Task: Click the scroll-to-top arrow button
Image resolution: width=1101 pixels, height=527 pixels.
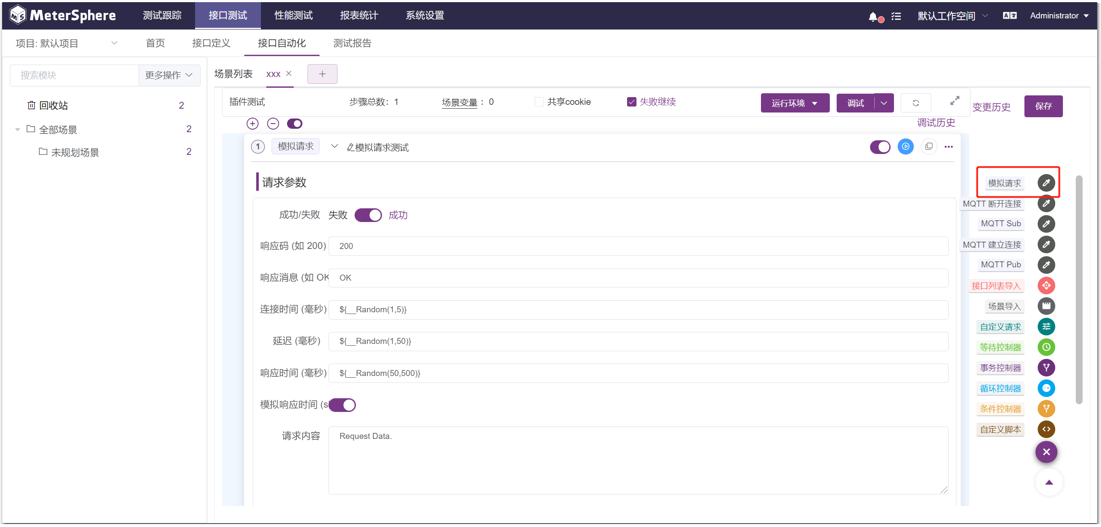Action: click(x=1049, y=483)
